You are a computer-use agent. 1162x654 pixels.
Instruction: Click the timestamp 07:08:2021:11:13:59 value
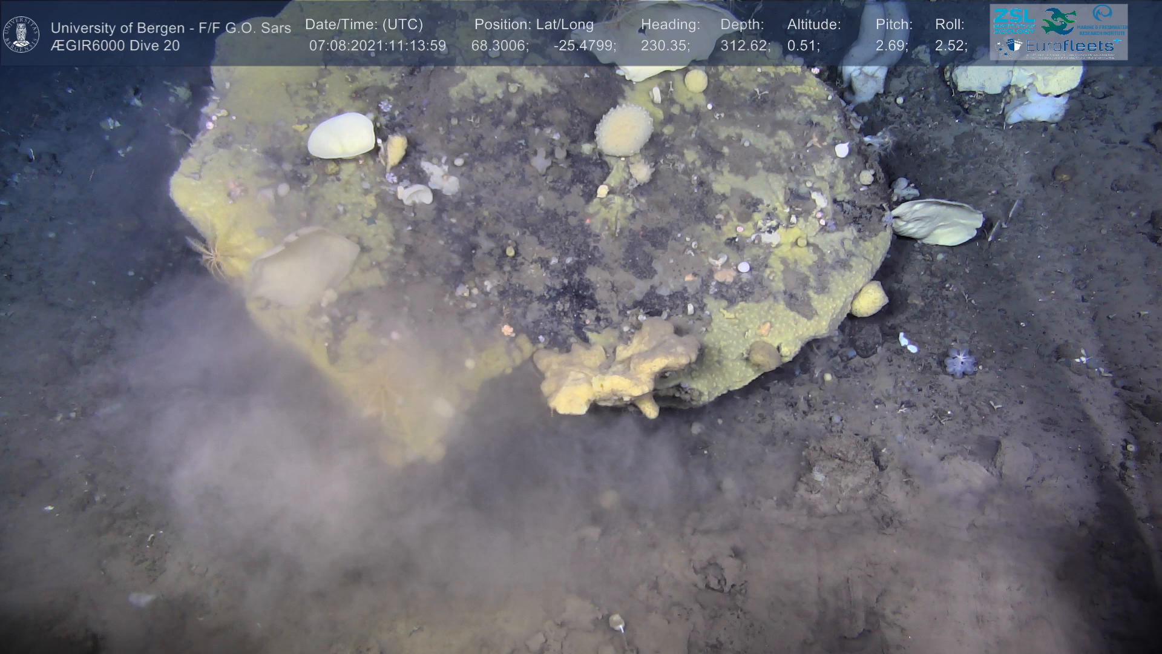pyautogui.click(x=378, y=46)
